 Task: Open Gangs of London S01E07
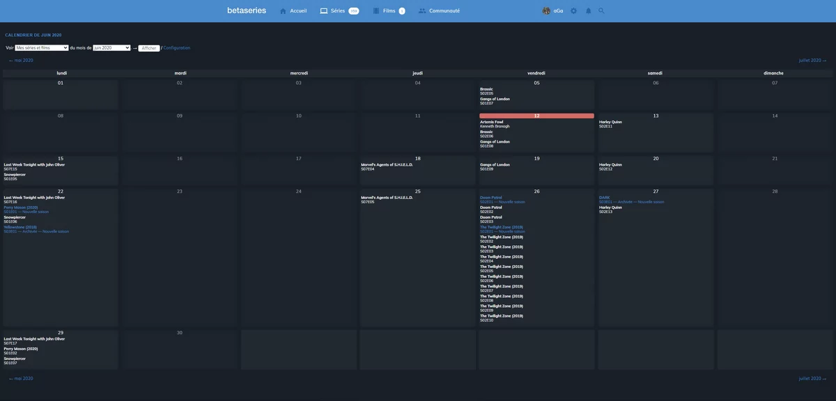tap(495, 101)
